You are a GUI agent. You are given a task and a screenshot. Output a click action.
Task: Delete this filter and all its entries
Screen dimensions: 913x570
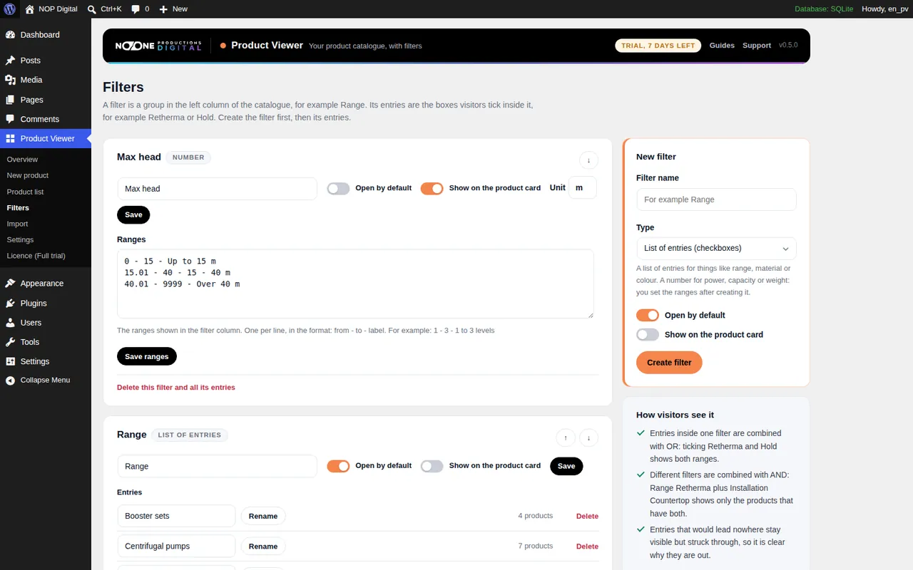pyautogui.click(x=176, y=388)
